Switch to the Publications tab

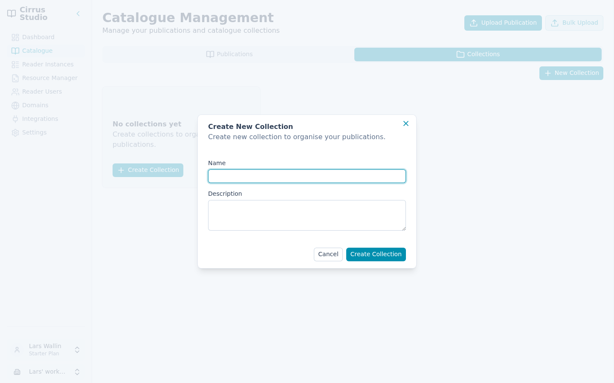click(229, 54)
